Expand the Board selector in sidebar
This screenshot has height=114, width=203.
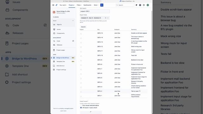(63, 21)
